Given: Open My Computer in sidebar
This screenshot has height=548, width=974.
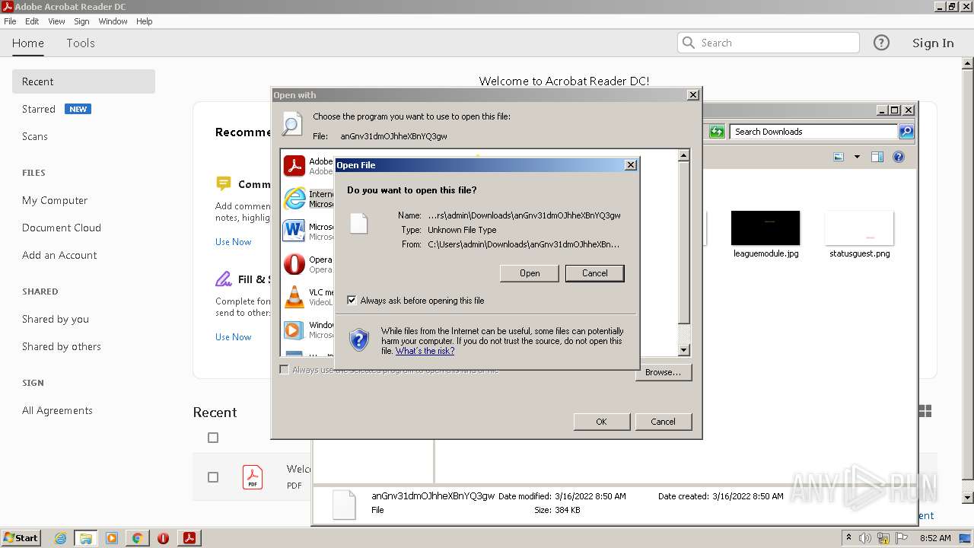Looking at the screenshot, I should point(55,200).
